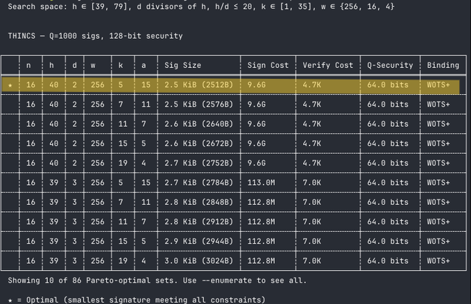Click the Sign Cost column header
Screen dimensions: 471x304
click(268, 65)
